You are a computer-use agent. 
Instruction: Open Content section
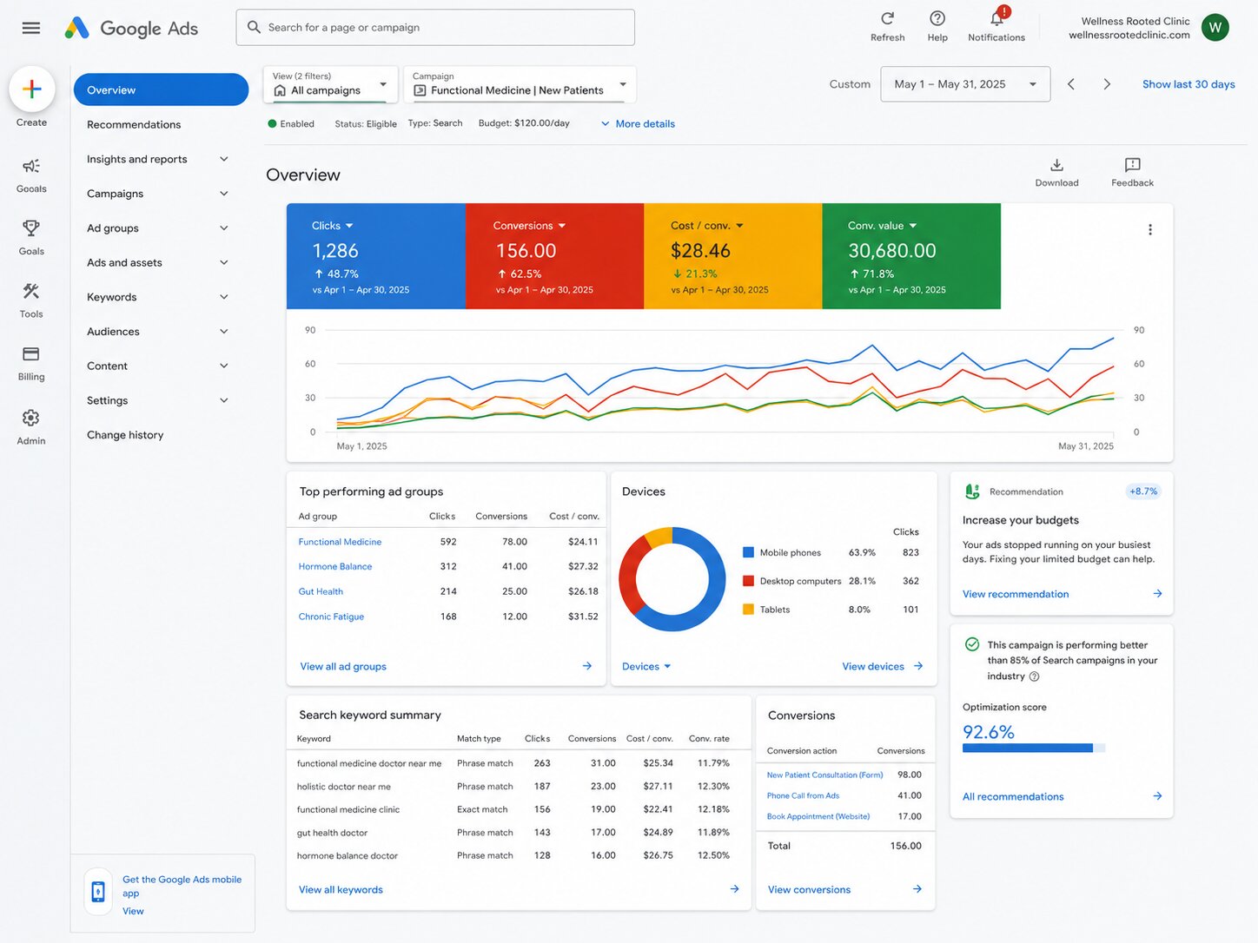159,366
